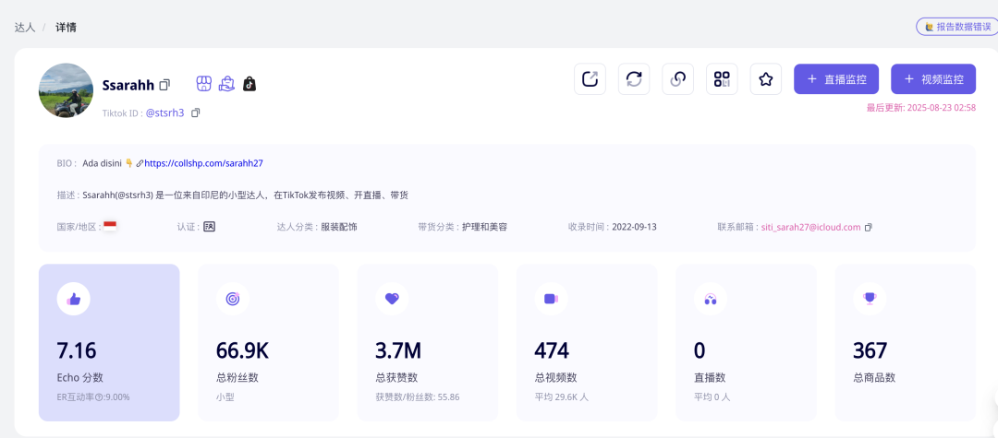The height and width of the screenshot is (438, 998).
Task: Click the 视频监控 button
Action: point(933,79)
